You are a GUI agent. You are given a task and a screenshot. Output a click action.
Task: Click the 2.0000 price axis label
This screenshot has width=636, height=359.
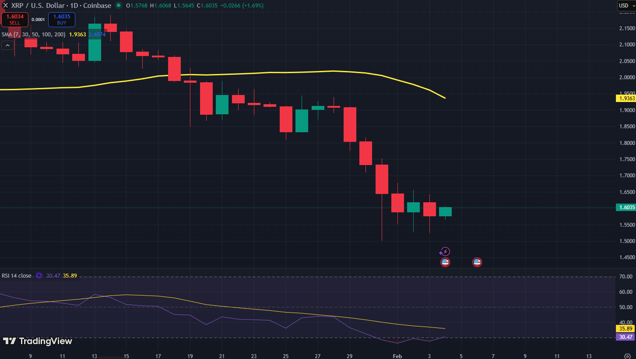coord(627,77)
